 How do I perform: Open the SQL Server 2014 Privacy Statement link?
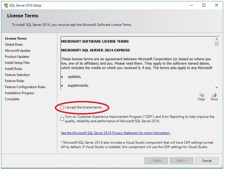[116, 133]
